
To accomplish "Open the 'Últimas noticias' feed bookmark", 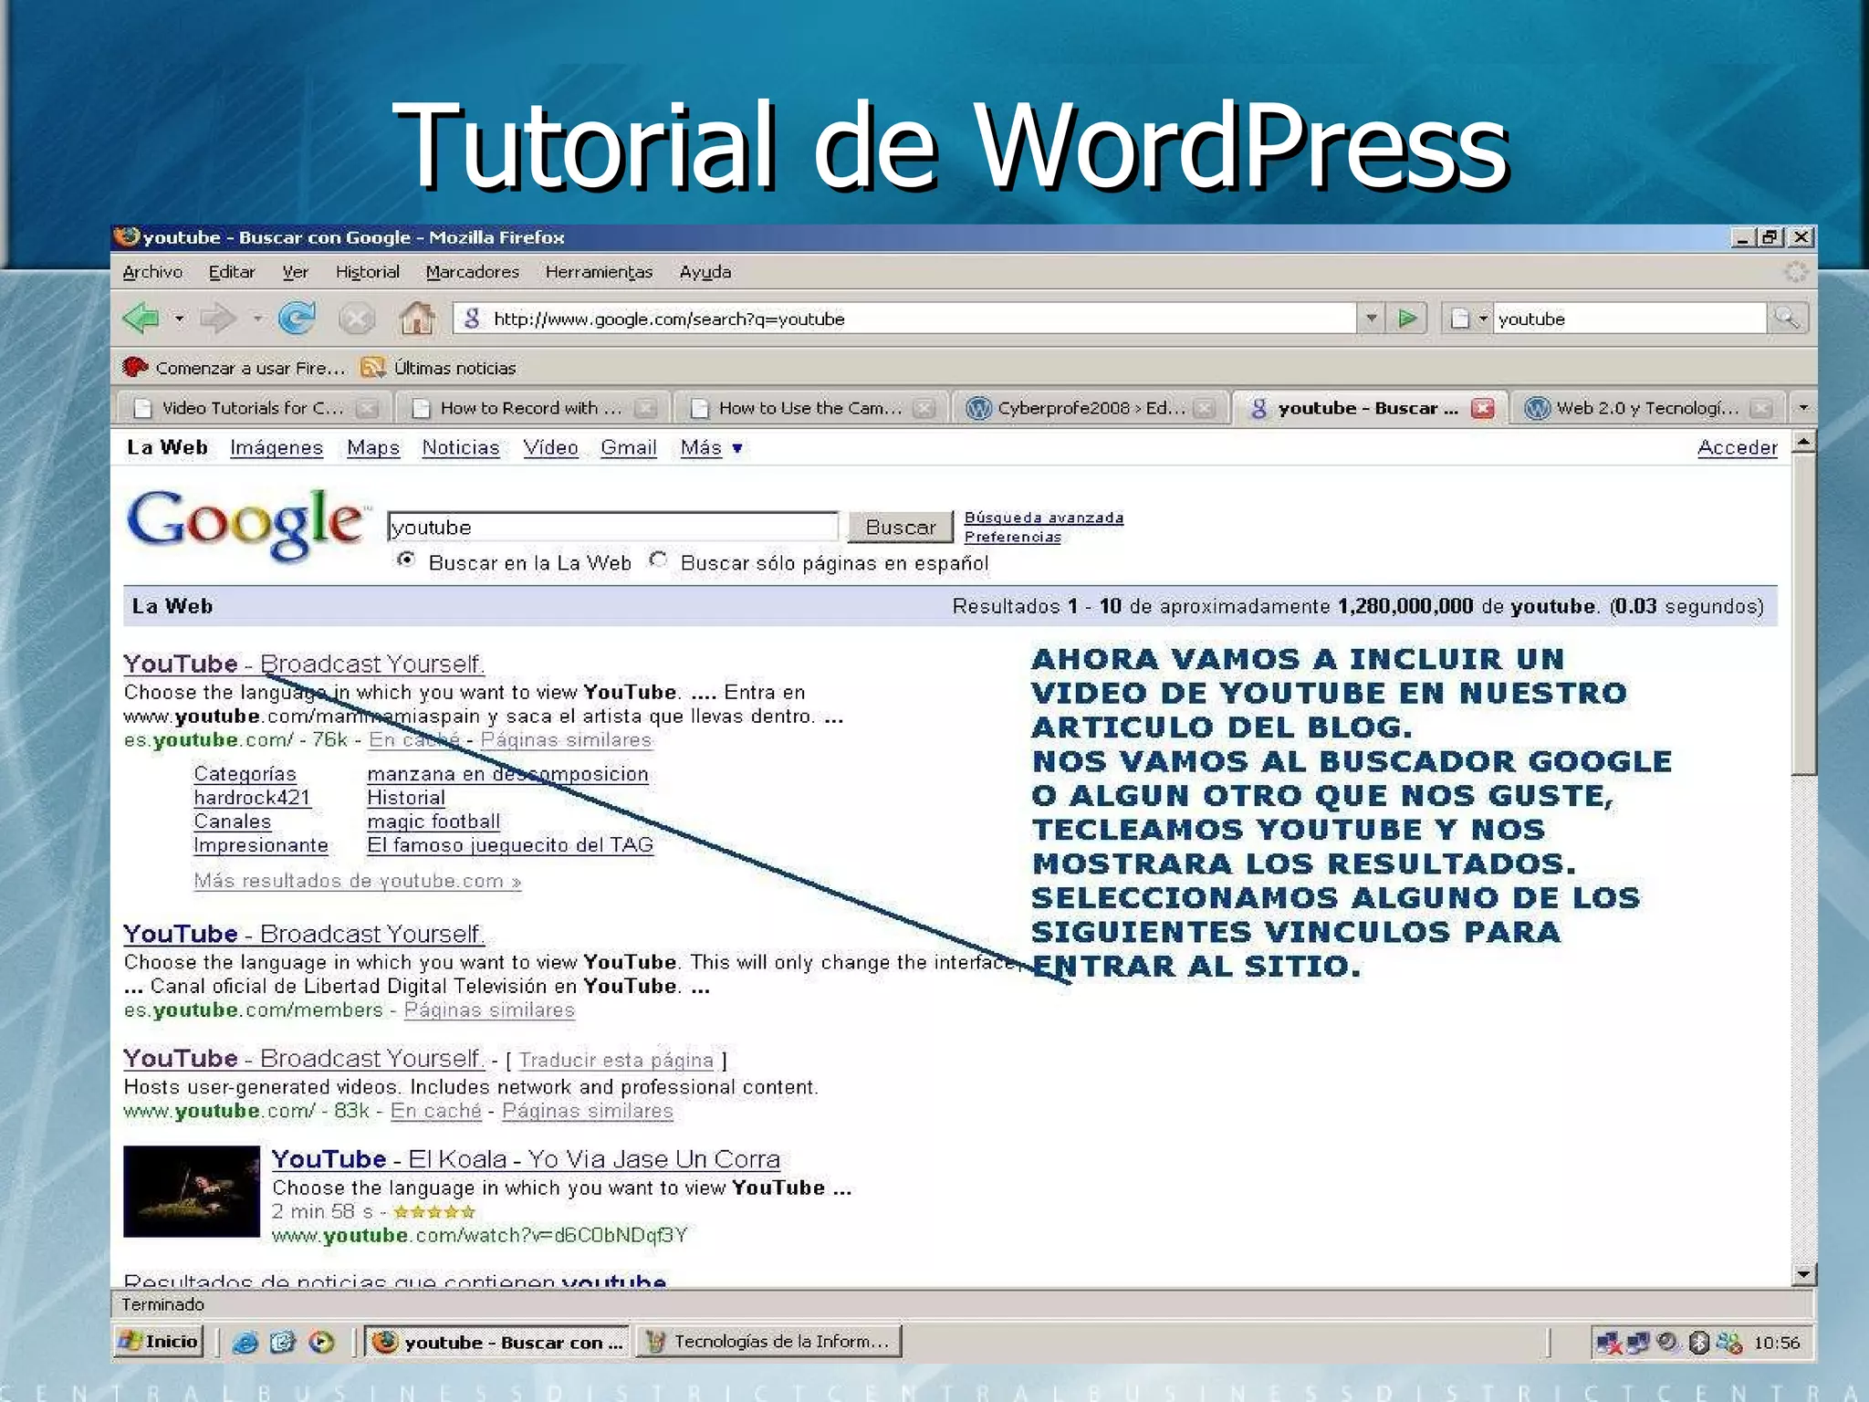I will pos(438,368).
